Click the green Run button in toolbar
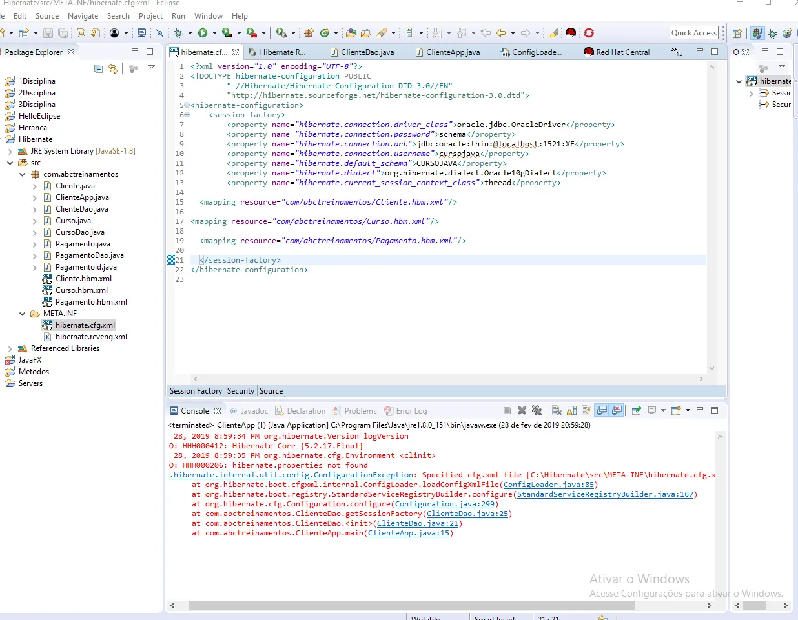 coord(203,33)
